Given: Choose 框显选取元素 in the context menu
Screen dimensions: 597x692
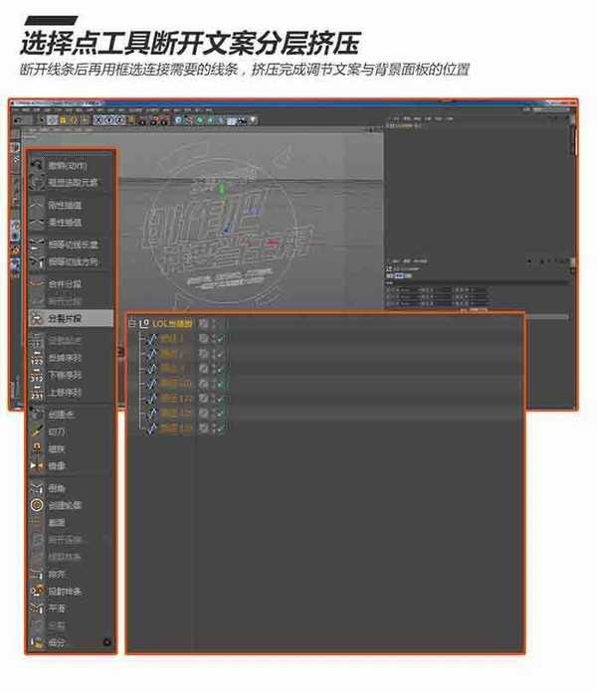Looking at the screenshot, I should click(x=73, y=182).
